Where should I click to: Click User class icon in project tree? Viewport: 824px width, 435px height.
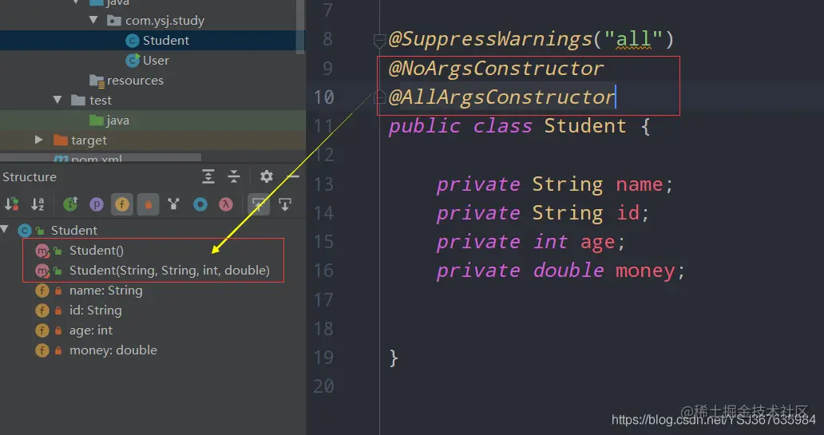coord(133,61)
